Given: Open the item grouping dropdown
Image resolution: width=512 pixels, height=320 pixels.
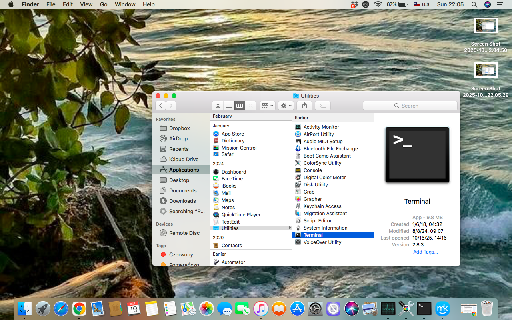Looking at the screenshot, I should click(267, 105).
